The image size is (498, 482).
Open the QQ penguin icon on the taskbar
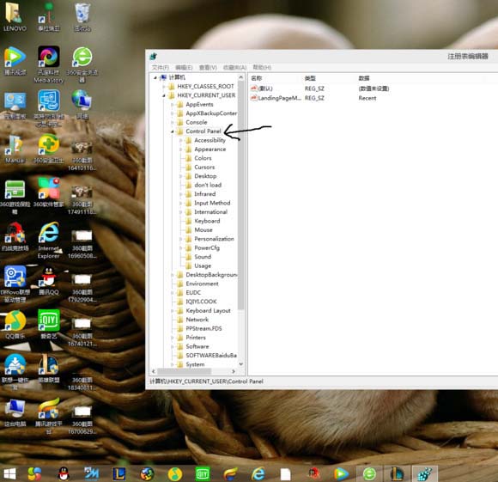(x=64, y=473)
